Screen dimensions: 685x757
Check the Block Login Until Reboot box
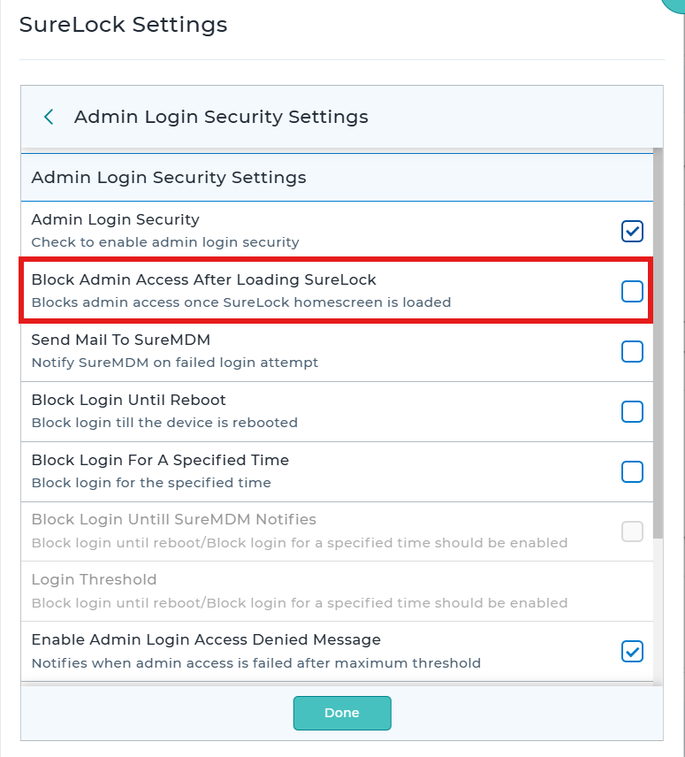(x=632, y=412)
